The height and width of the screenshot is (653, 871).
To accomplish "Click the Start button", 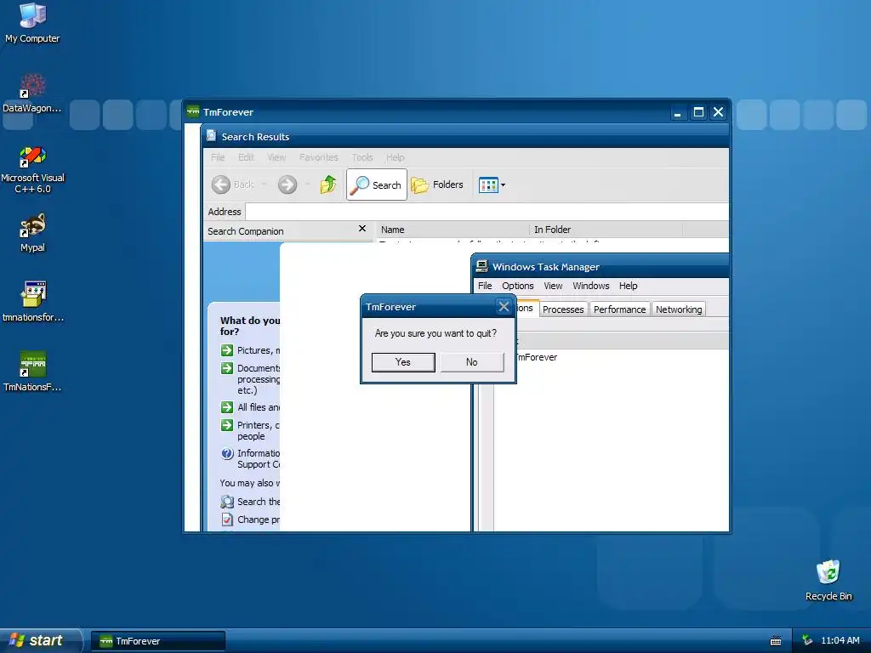I will 40,640.
